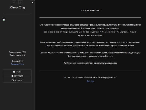Image resolution: width=146 pixels, height=110 pixels.
Task: Click the ChessCity title
Action: tap(17, 7)
